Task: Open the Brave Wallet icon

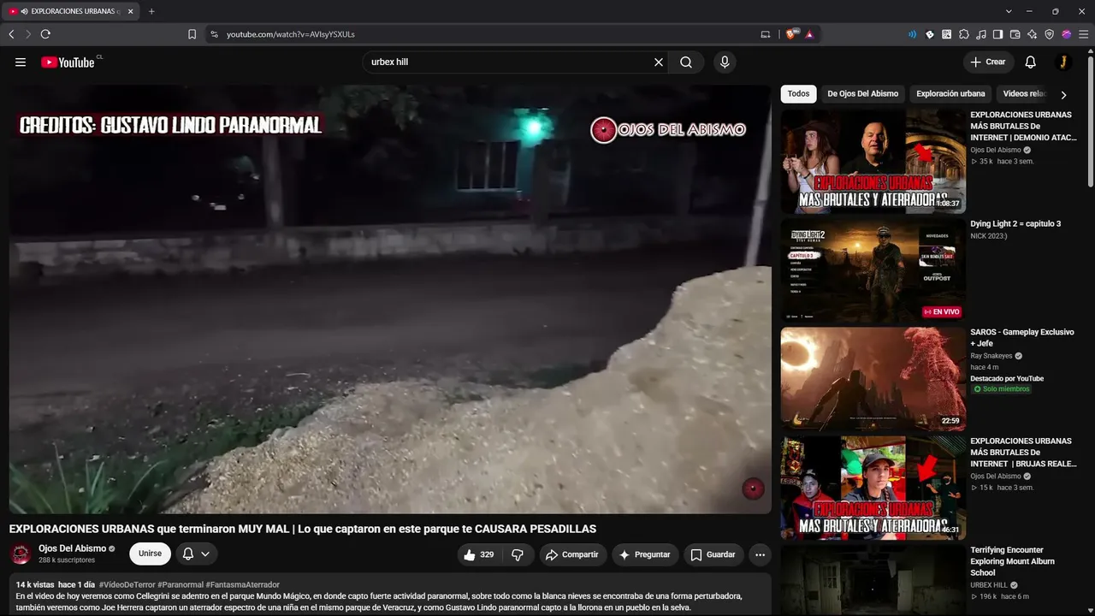Action: [1015, 34]
